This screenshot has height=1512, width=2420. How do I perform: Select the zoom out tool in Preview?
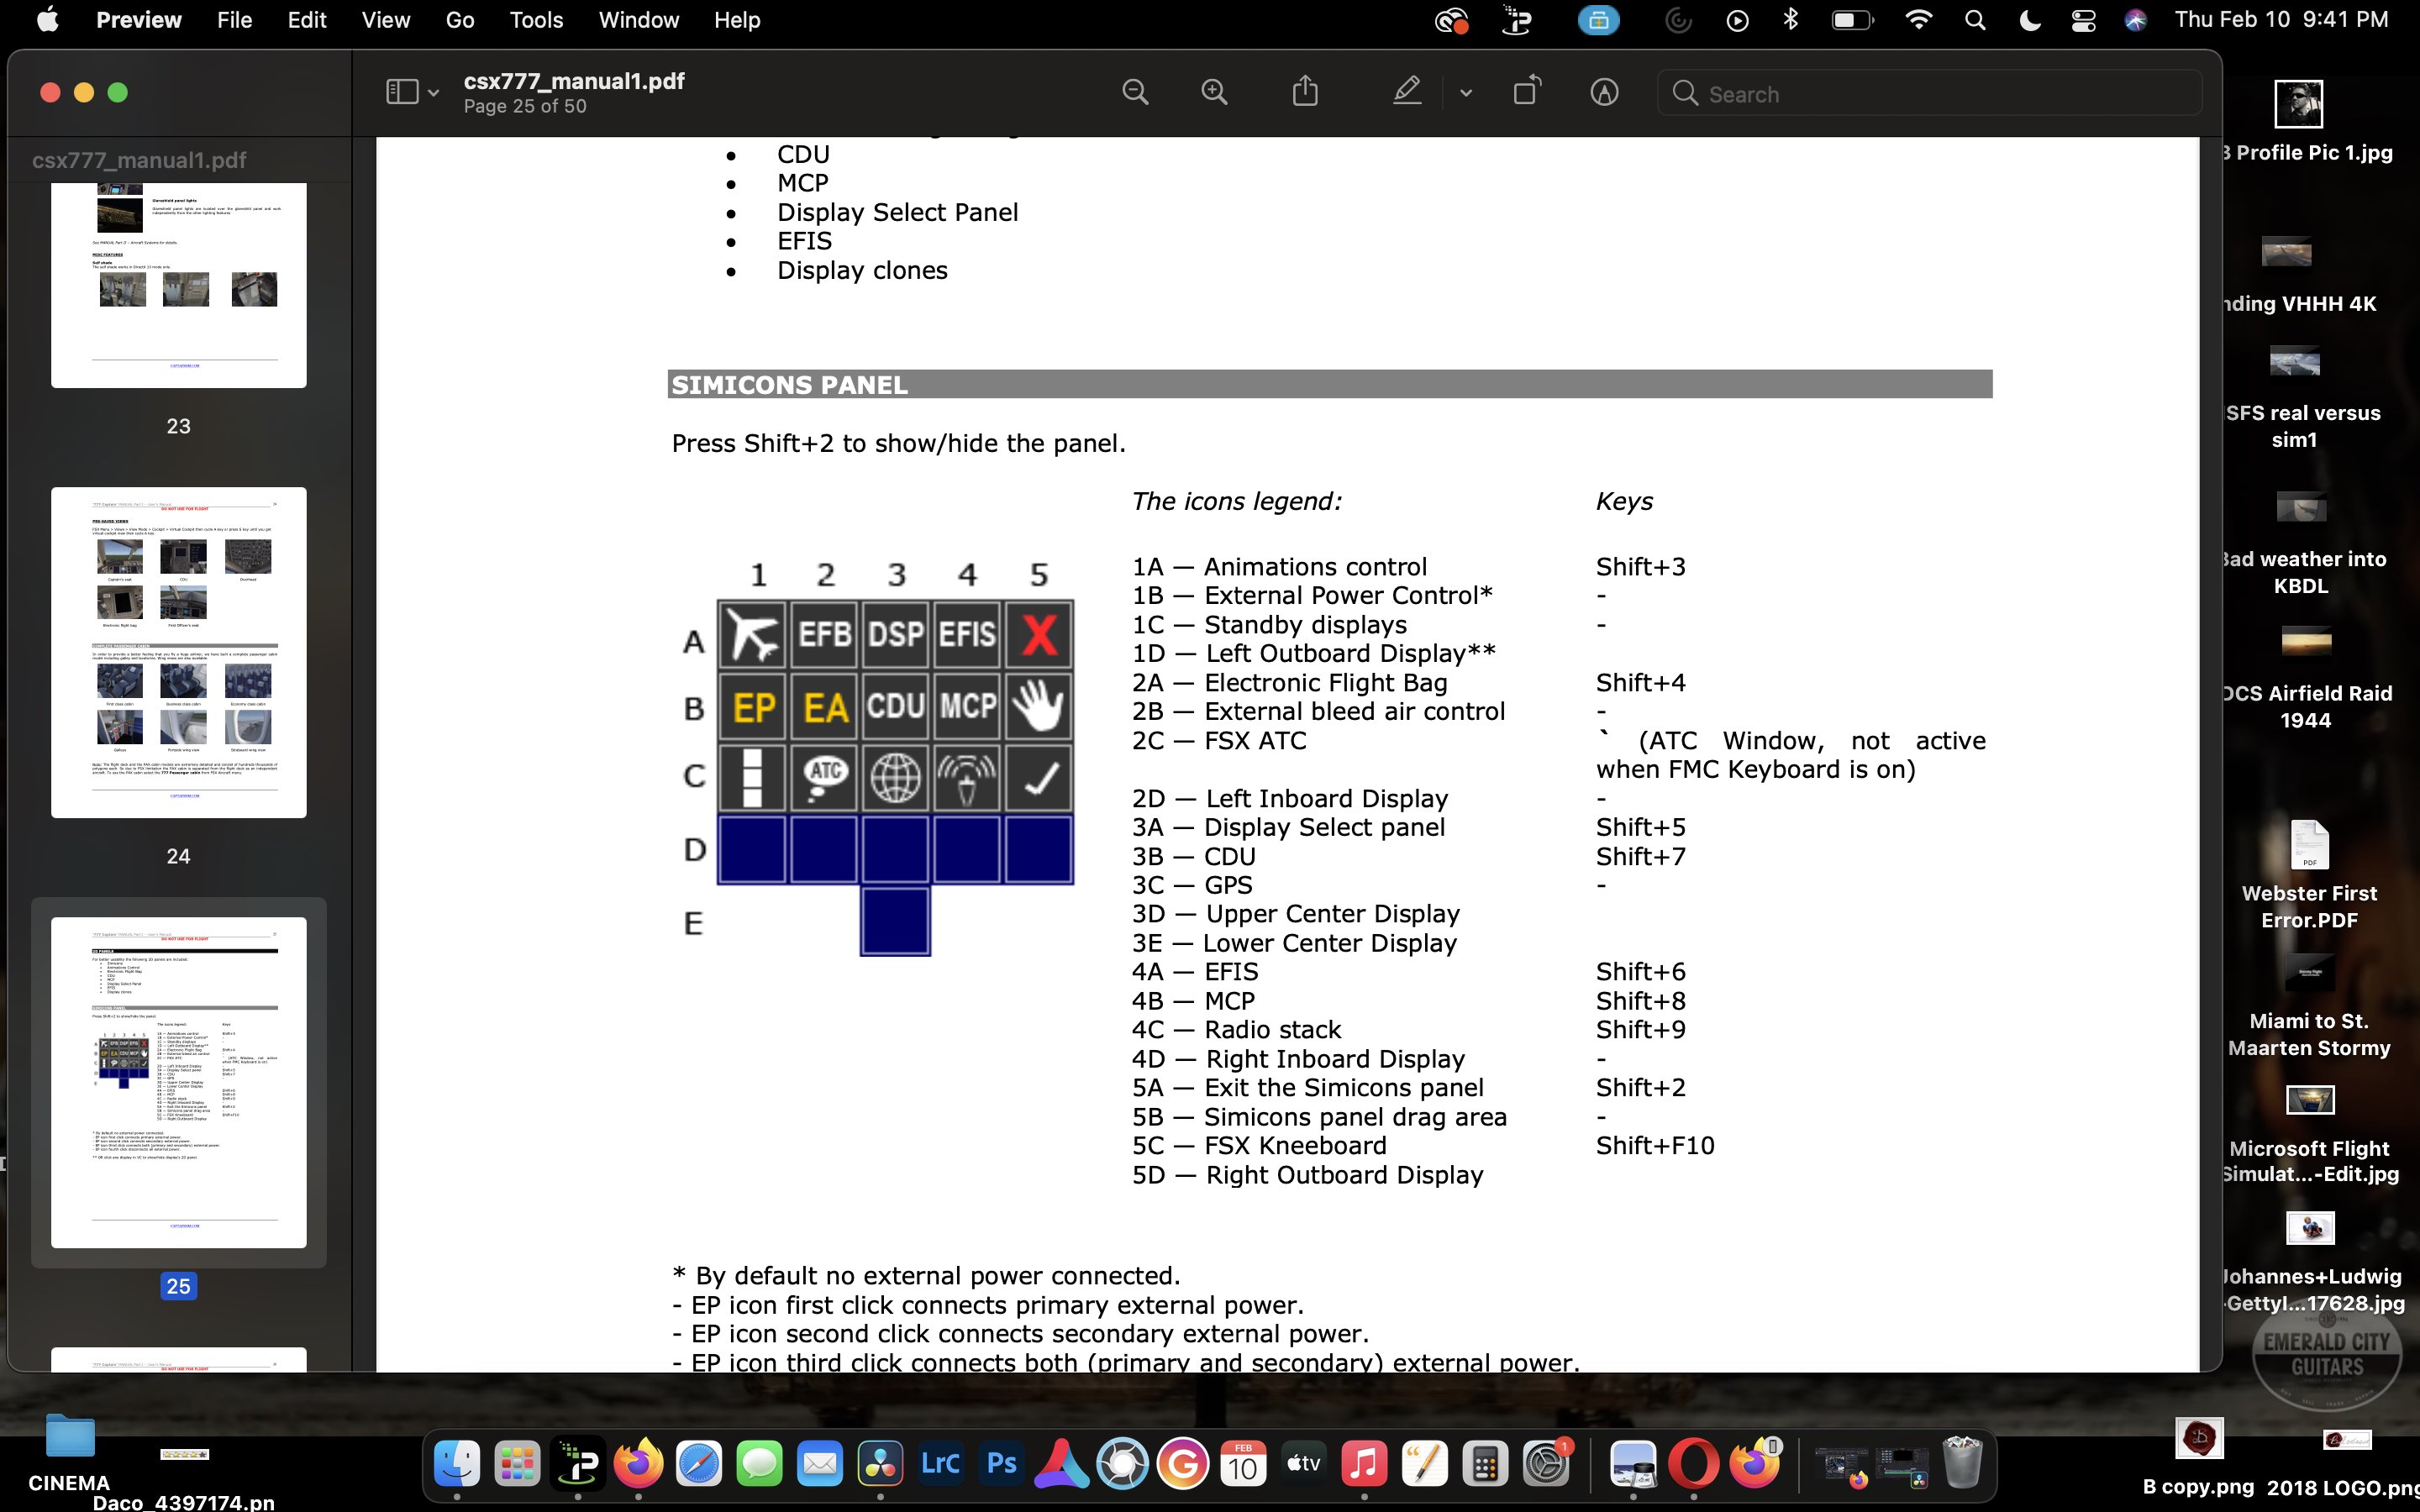coord(1135,91)
